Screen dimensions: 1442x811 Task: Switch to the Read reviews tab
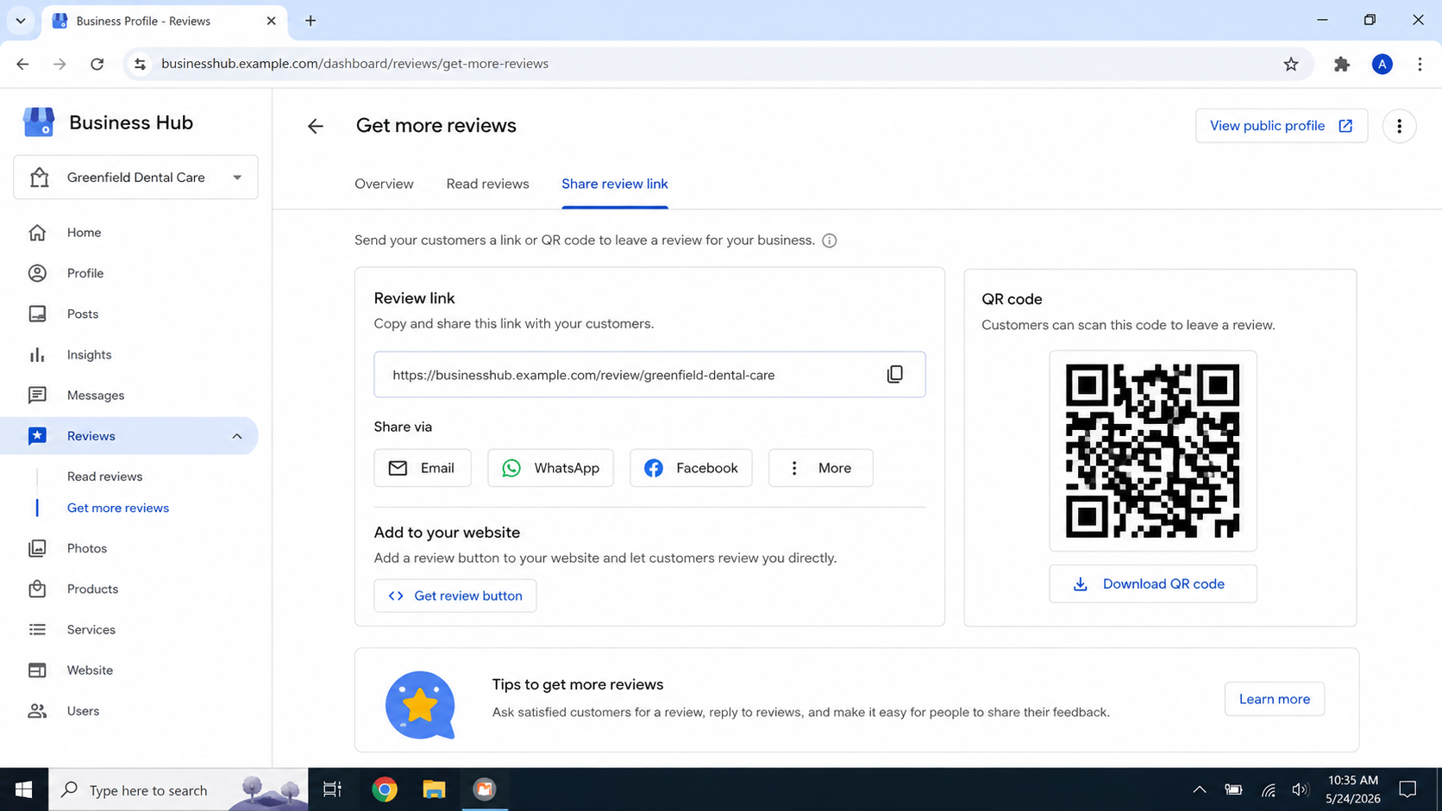(x=487, y=184)
